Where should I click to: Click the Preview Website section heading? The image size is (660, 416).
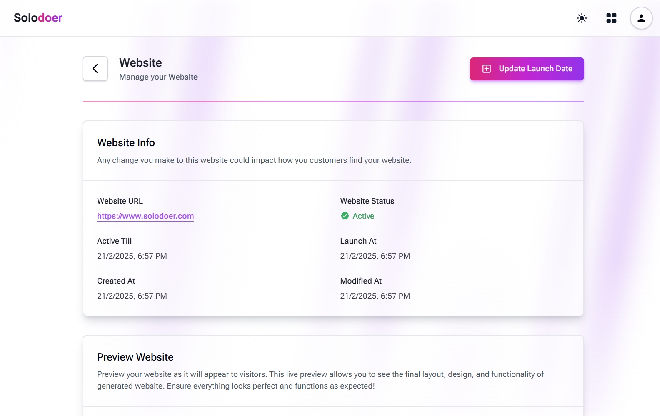(135, 357)
